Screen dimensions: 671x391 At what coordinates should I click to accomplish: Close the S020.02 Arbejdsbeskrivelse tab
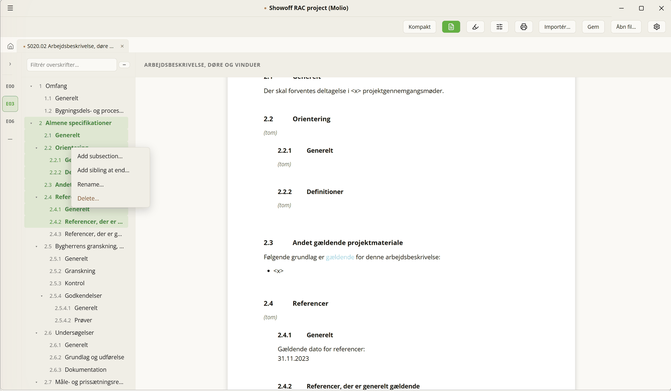122,46
